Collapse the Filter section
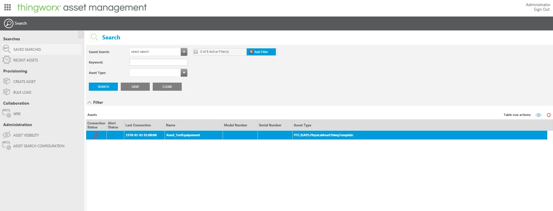Image resolution: width=553 pixels, height=211 pixels. pyautogui.click(x=90, y=103)
